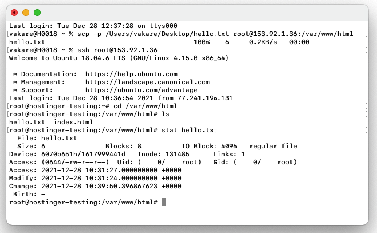The width and height of the screenshot is (377, 233).
Task: Click the red close window button
Action: [15, 13]
